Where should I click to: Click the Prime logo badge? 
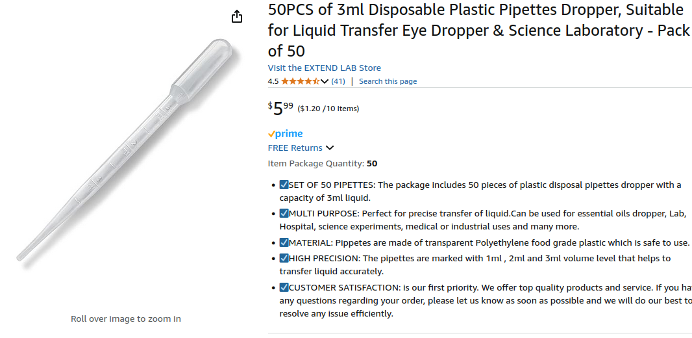[285, 133]
